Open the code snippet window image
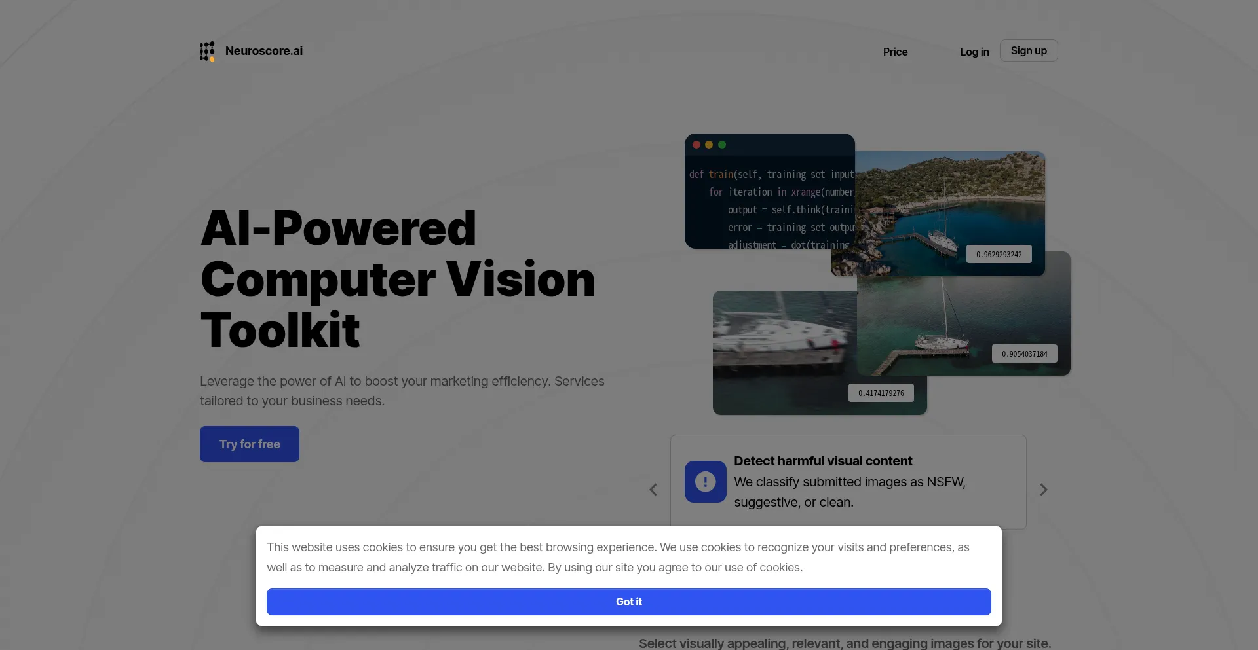The width and height of the screenshot is (1258, 650). (770, 191)
